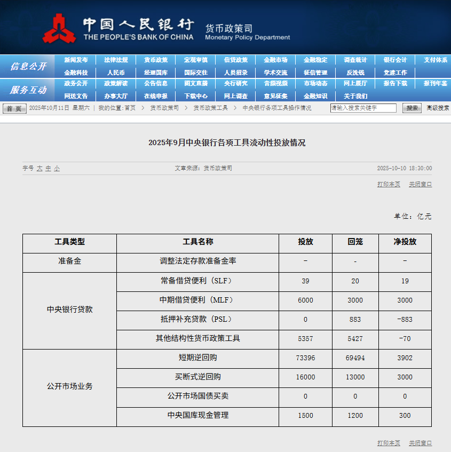The width and height of the screenshot is (451, 452).
Task: Open 高级搜索 advanced search
Action: [x=437, y=107]
